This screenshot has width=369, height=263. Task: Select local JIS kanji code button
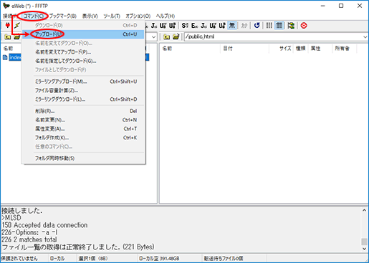tap(154, 25)
